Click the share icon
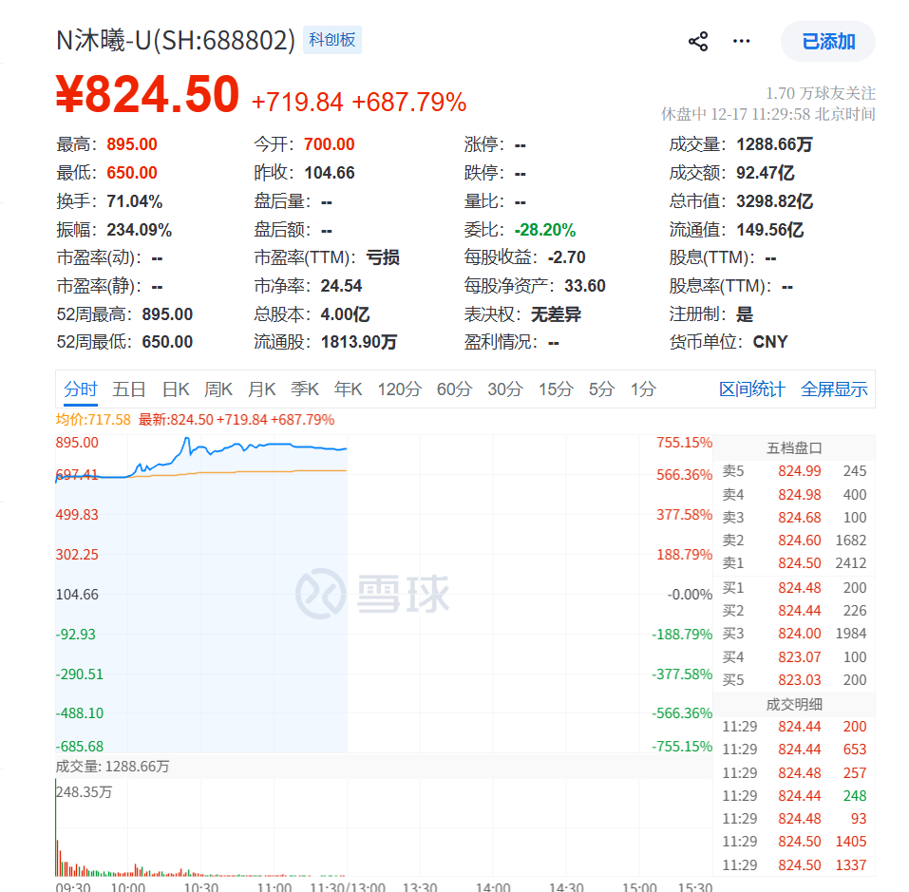Screen dimensions: 909x892 [698, 41]
